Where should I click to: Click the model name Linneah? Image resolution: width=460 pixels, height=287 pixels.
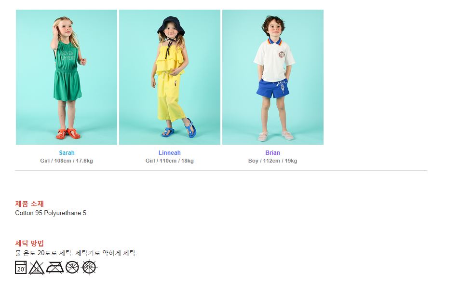[170, 152]
